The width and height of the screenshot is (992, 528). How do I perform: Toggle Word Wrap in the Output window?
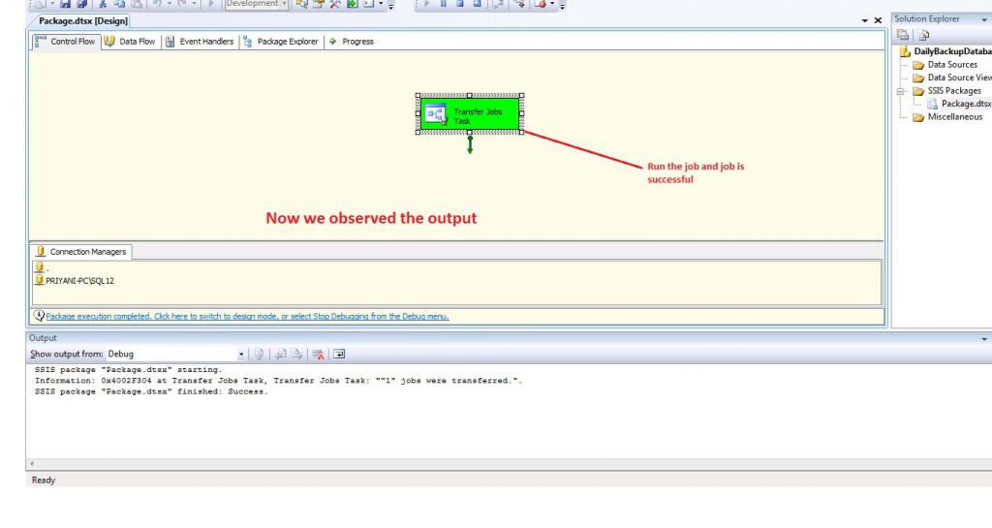340,355
